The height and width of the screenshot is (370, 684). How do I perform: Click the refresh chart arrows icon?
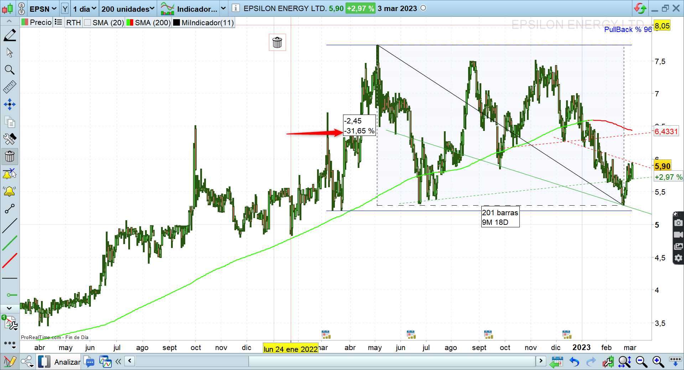point(640,8)
